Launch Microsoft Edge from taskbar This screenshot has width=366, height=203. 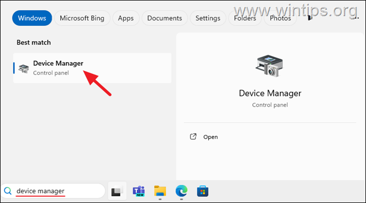coord(181,191)
